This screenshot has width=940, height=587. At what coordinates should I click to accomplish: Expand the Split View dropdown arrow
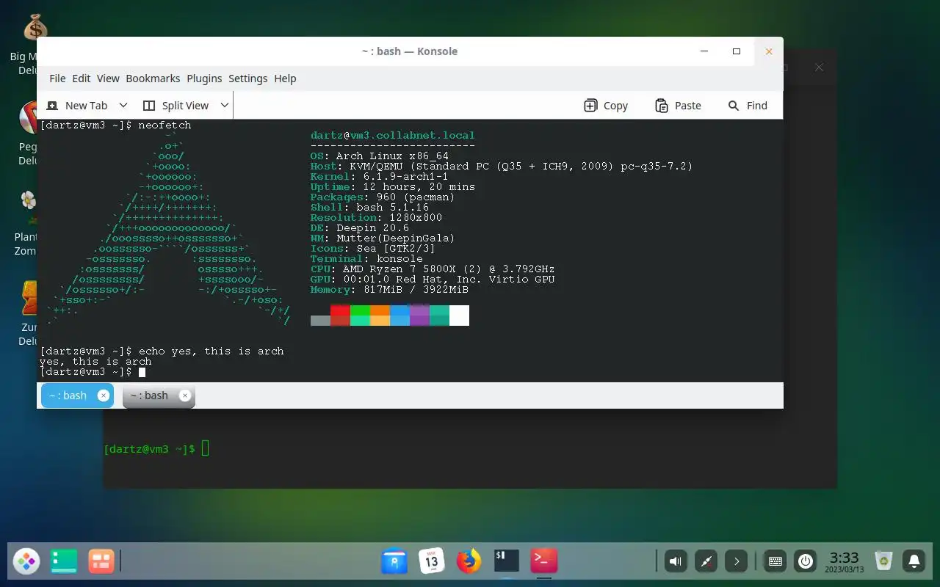tap(225, 106)
